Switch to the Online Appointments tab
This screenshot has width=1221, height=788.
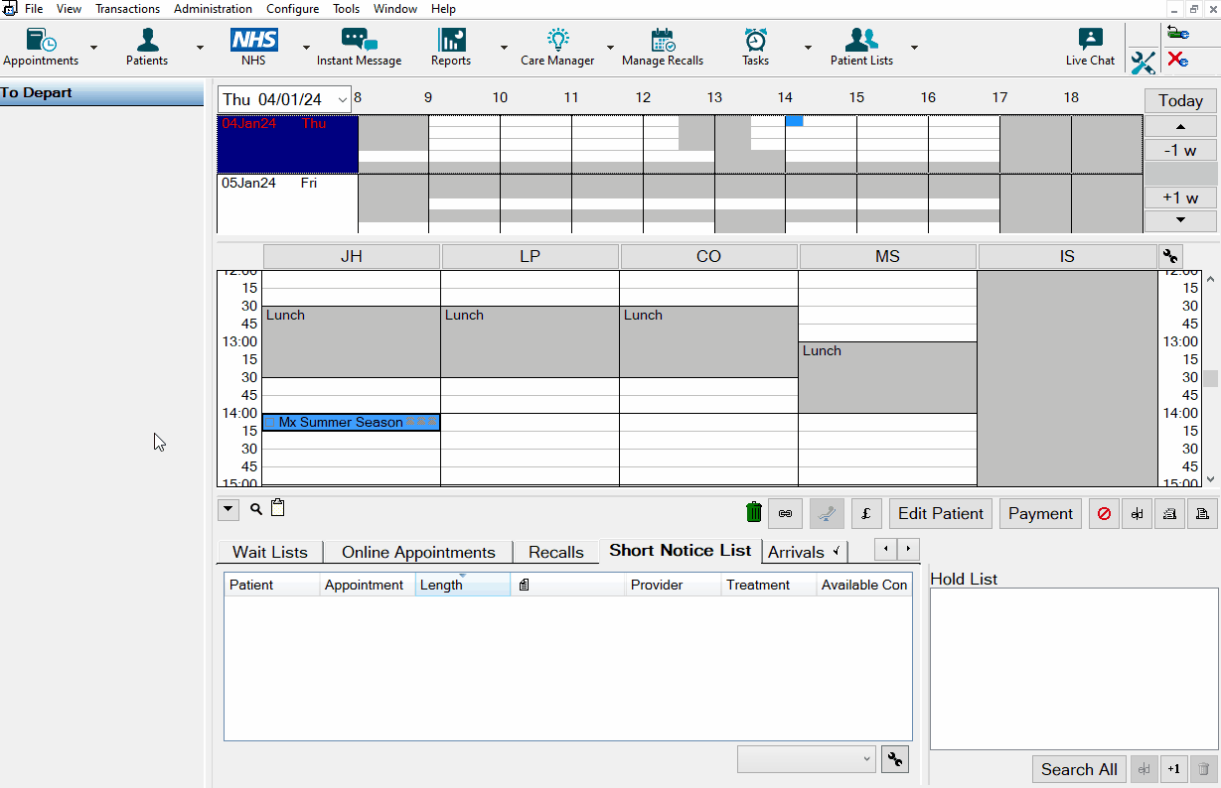(418, 552)
